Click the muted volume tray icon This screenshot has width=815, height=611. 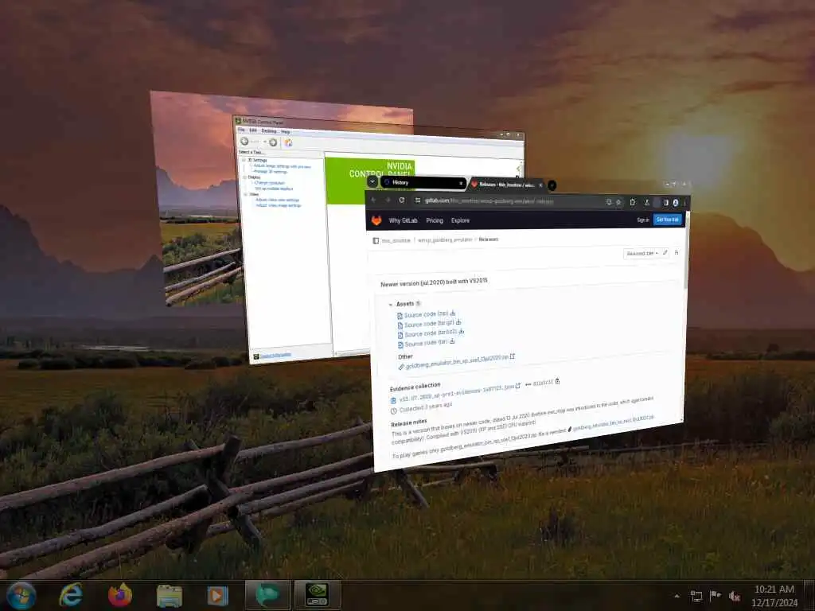click(735, 596)
